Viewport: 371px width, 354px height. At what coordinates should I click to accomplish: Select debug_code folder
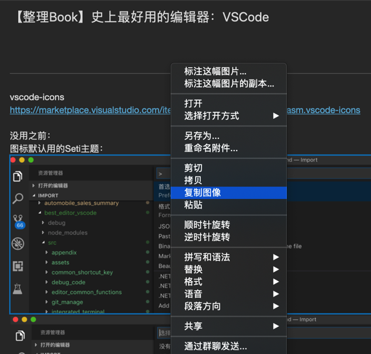(69, 282)
